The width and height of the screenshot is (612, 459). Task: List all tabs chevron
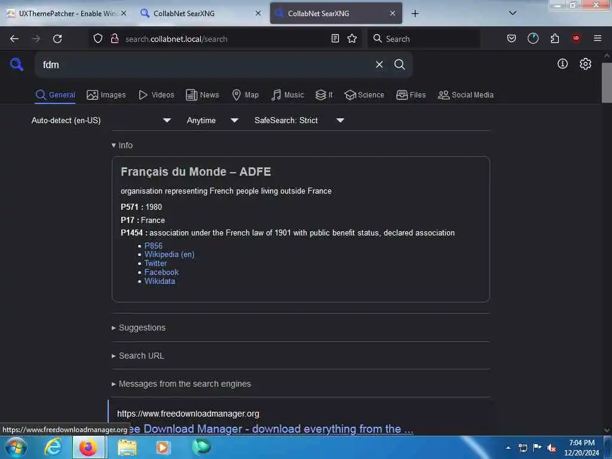click(513, 13)
